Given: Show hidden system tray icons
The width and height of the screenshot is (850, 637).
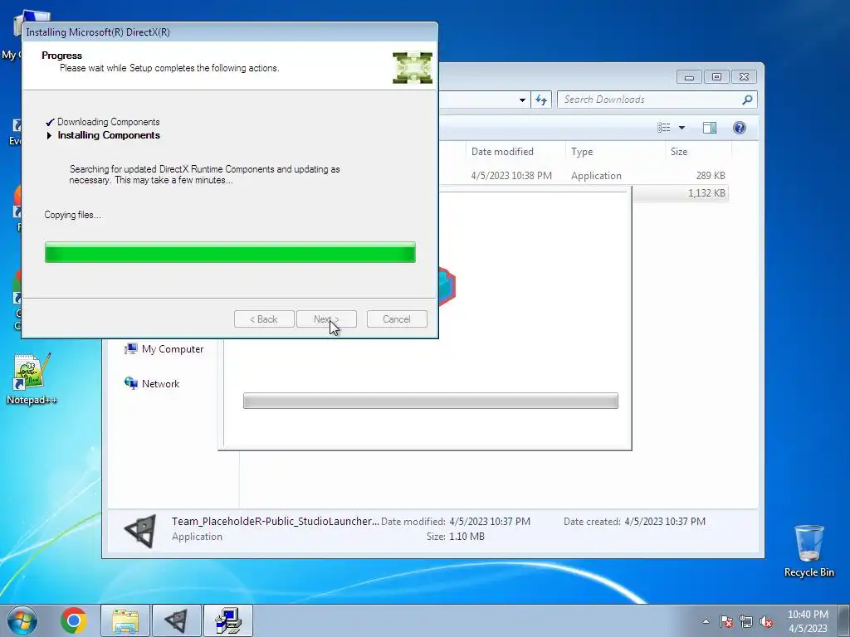Looking at the screenshot, I should 706,621.
